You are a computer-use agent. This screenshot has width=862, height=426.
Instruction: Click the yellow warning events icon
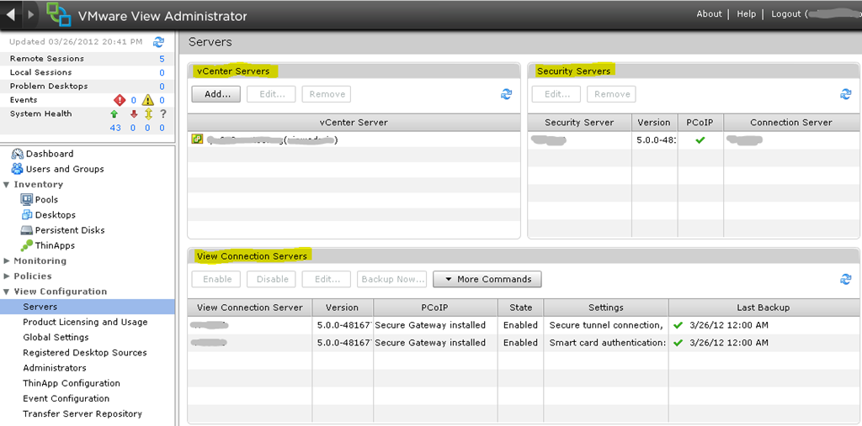147,100
